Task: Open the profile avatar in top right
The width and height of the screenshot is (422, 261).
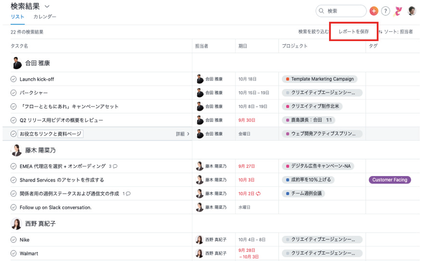Action: (x=412, y=11)
